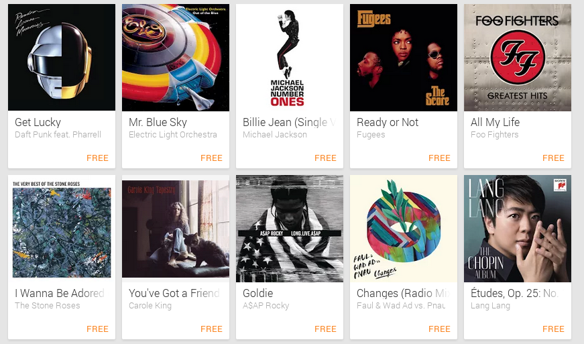Open the I Wanna Be Adored title

point(60,293)
